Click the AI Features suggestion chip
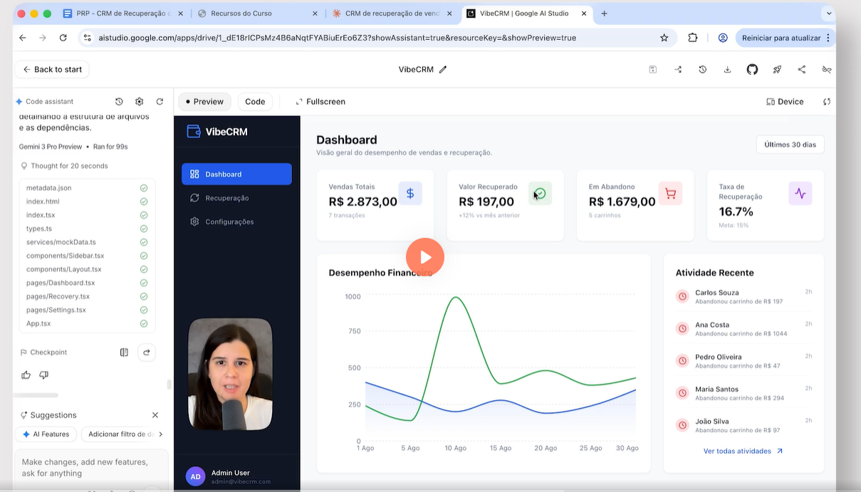 coord(46,434)
